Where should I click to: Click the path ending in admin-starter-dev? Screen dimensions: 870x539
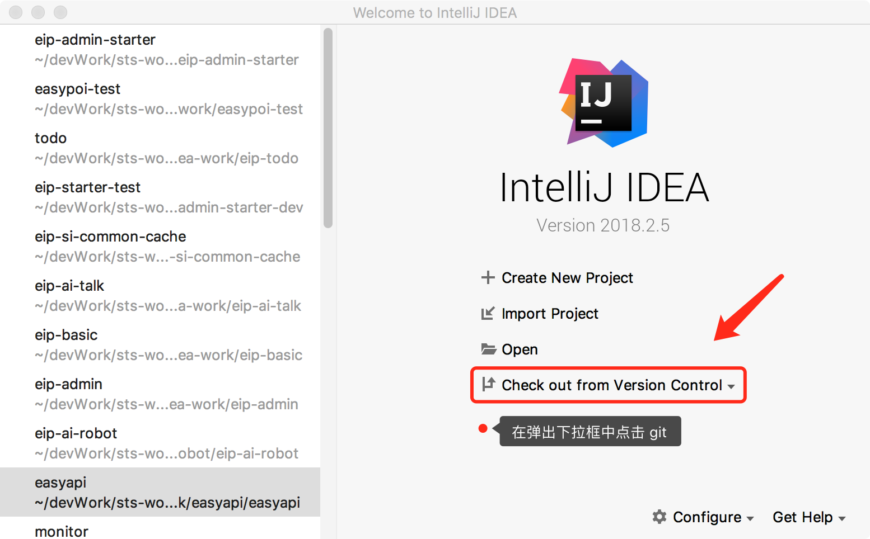169,207
